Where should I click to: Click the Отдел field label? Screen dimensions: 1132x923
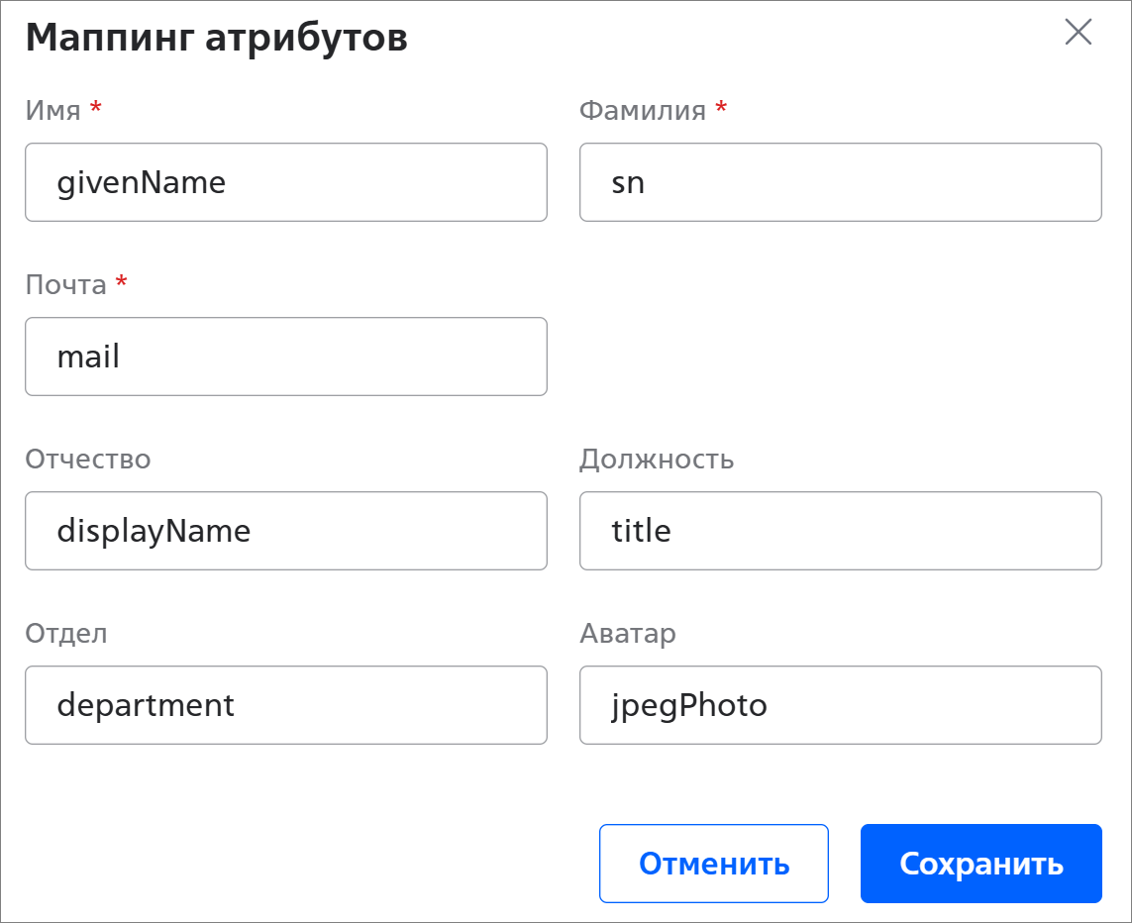66,634
